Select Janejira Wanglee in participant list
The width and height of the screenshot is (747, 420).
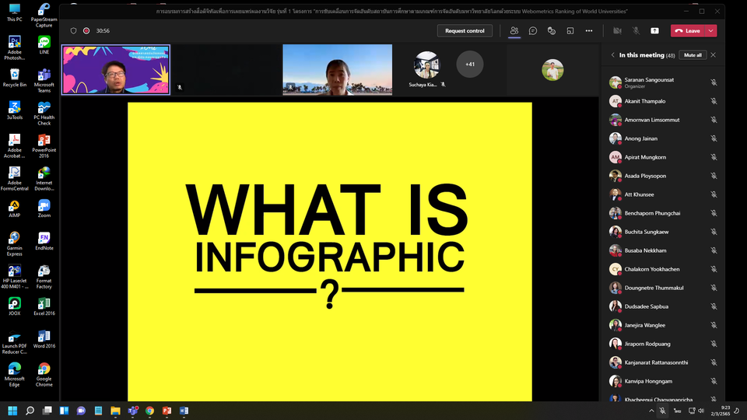pyautogui.click(x=663, y=325)
